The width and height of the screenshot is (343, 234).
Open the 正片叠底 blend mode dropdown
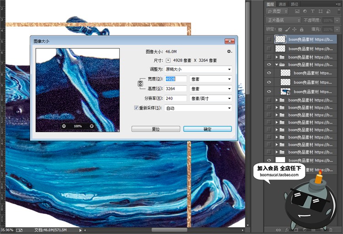click(284, 20)
